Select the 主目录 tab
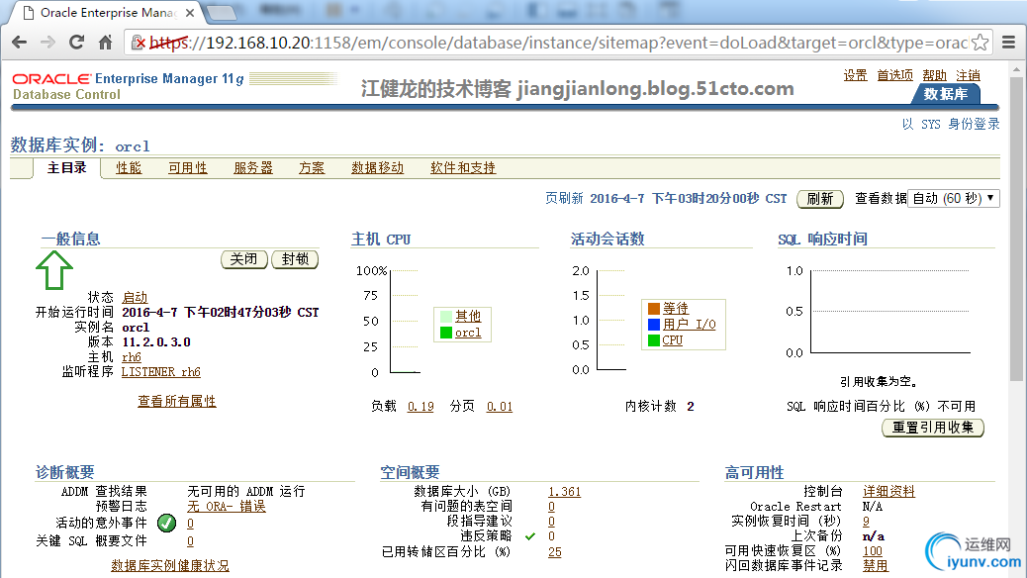 [x=67, y=168]
